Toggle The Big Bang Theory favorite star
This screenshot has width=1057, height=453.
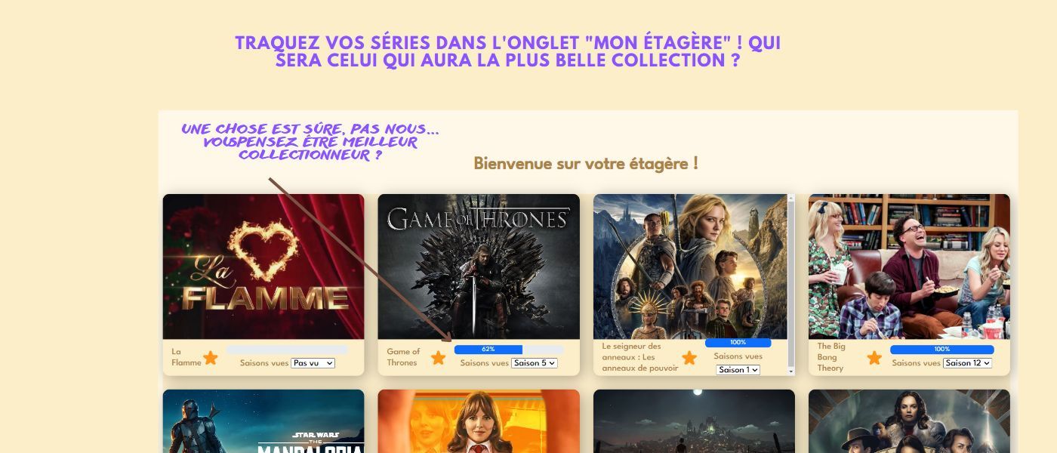[x=874, y=358]
